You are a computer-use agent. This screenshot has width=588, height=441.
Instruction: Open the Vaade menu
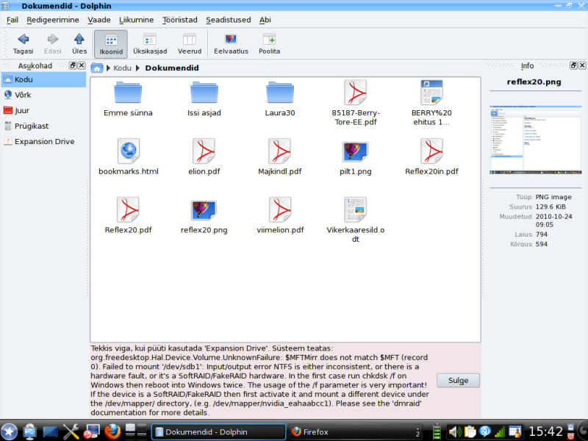pos(98,20)
